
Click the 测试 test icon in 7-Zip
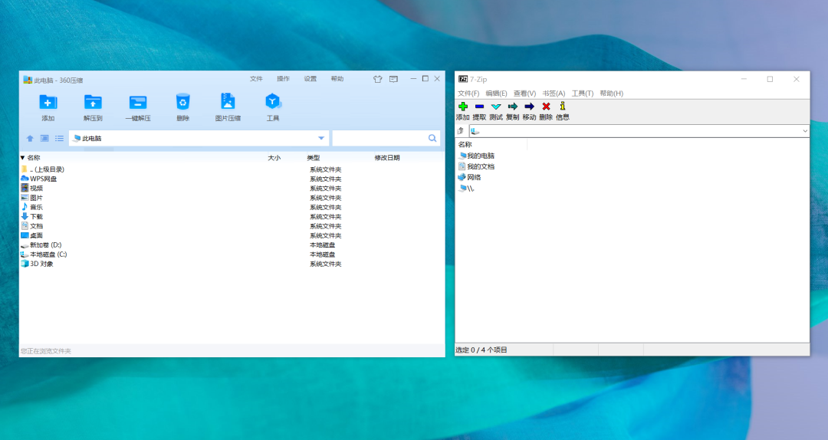[x=496, y=107]
